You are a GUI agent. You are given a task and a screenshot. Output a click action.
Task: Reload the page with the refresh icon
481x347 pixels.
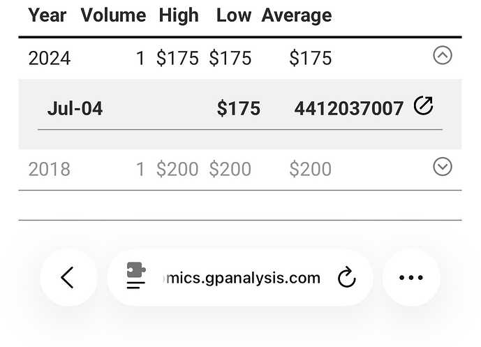coord(346,278)
